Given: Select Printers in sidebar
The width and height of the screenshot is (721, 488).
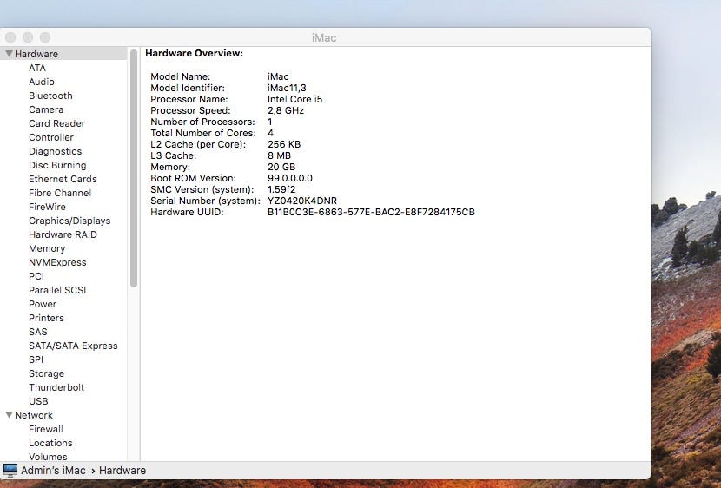Looking at the screenshot, I should (x=46, y=318).
